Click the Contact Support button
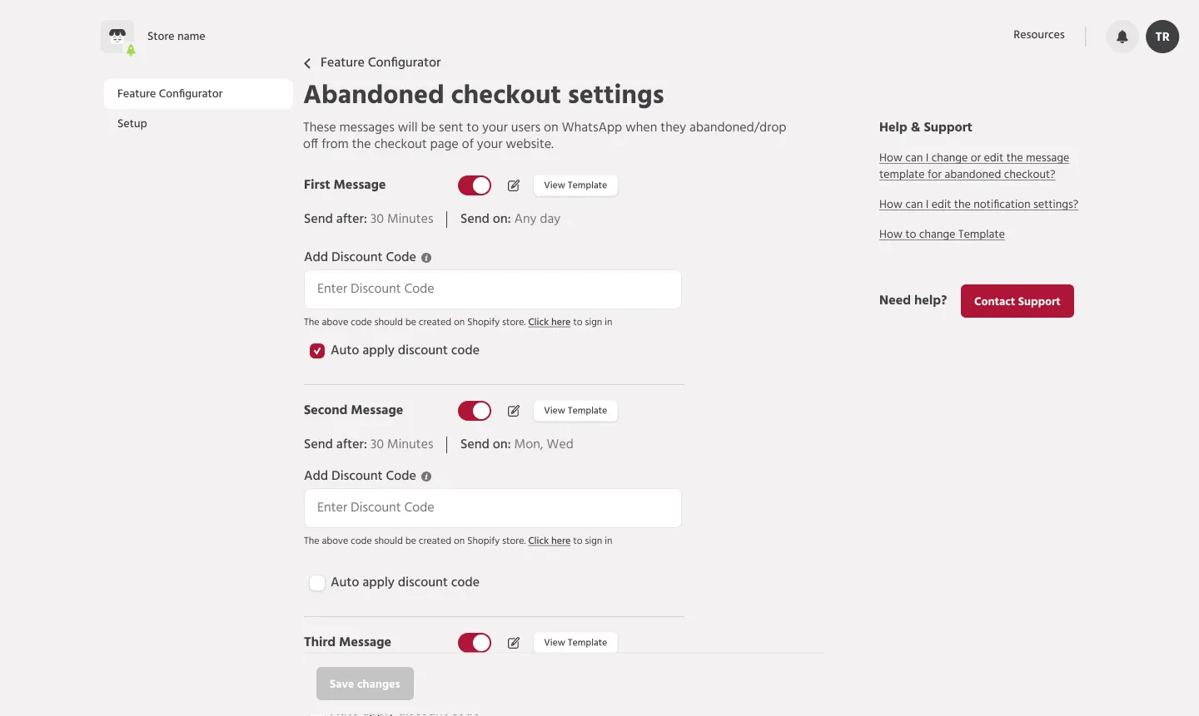This screenshot has height=716, width=1199. coord(1017,301)
